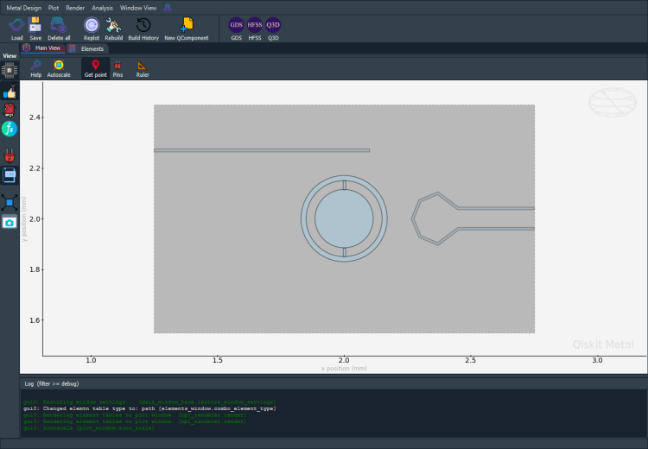
Task: Toggle the Get point tool
Action: coord(95,68)
